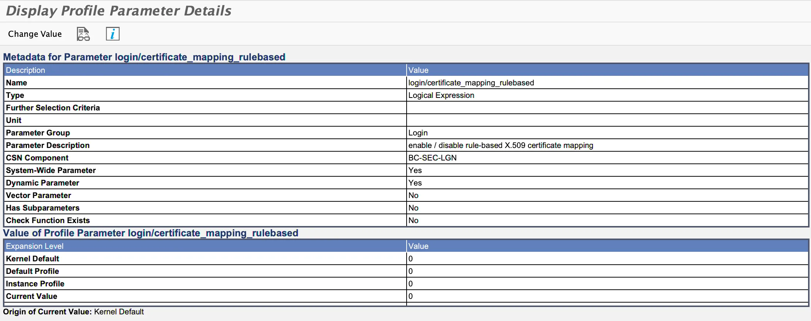Open the display documentation glasses icon

coord(83,34)
